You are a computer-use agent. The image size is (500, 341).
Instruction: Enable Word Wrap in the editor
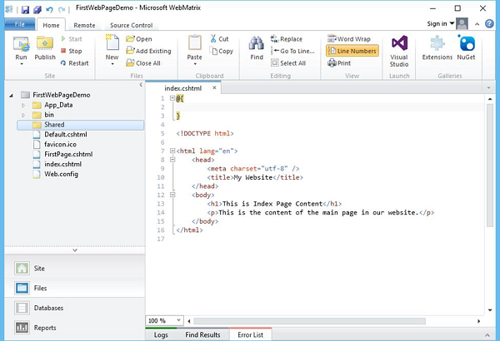[x=349, y=39]
